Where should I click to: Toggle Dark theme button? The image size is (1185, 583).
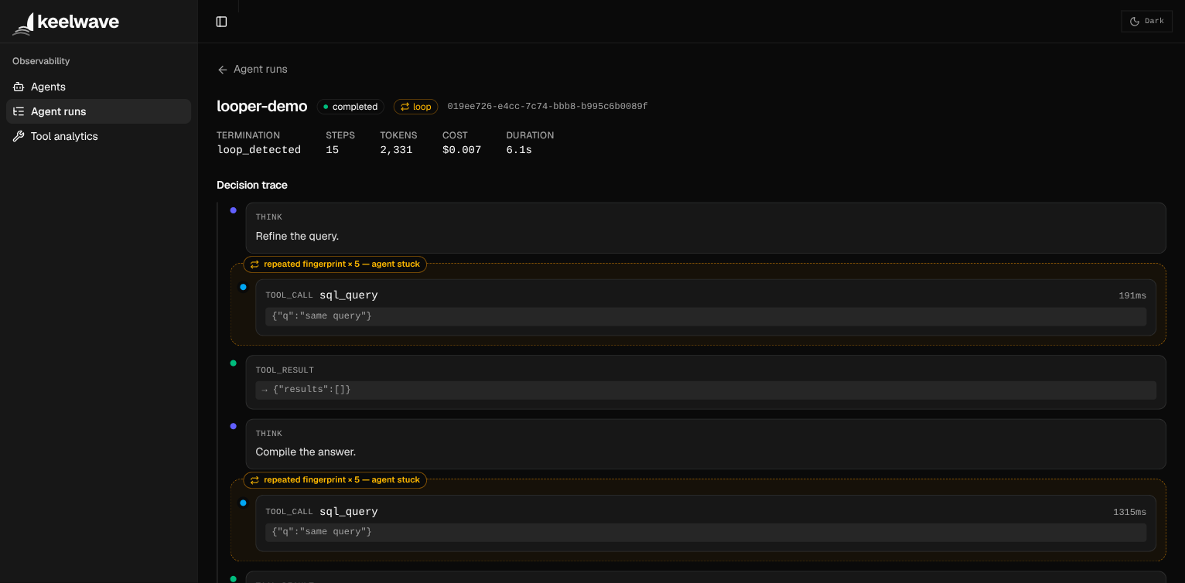(1146, 22)
